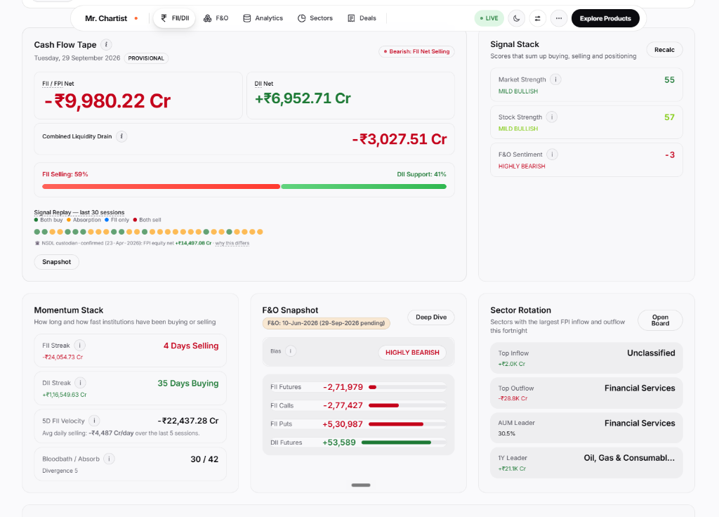Image resolution: width=719 pixels, height=517 pixels.
Task: Open the Analytics tab
Action: [x=263, y=18]
